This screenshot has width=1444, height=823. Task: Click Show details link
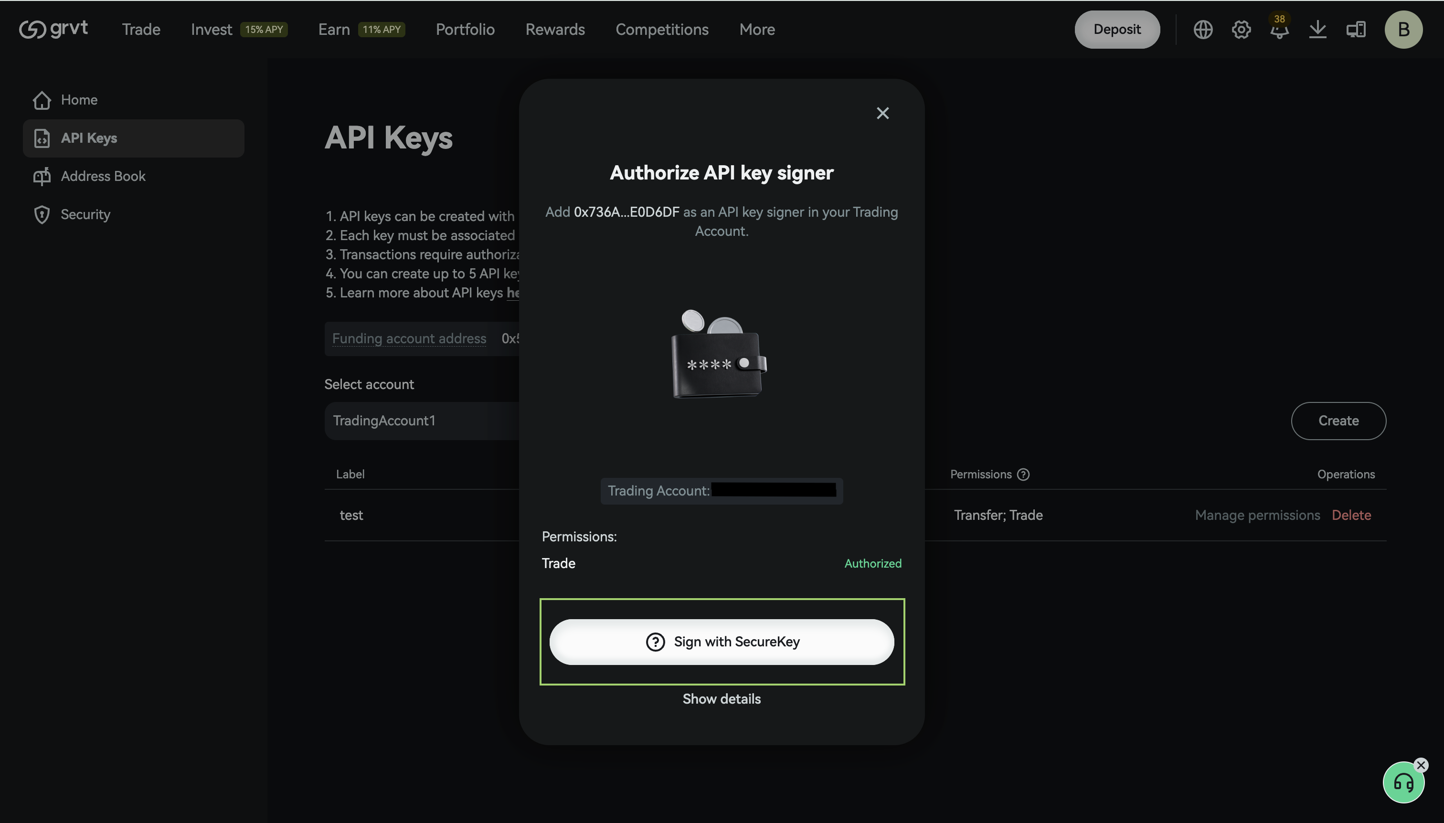[x=722, y=699]
